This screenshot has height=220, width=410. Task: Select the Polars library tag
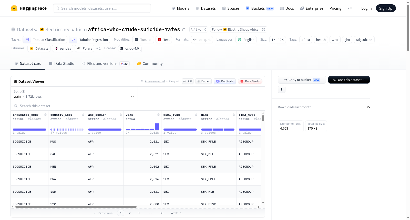[85, 48]
